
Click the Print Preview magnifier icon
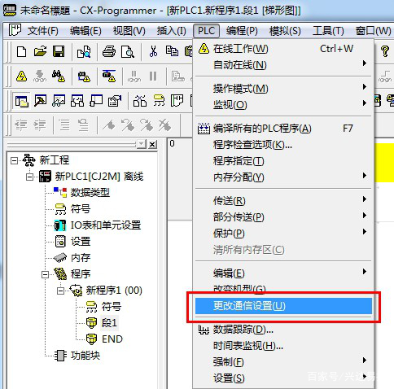tap(128, 51)
